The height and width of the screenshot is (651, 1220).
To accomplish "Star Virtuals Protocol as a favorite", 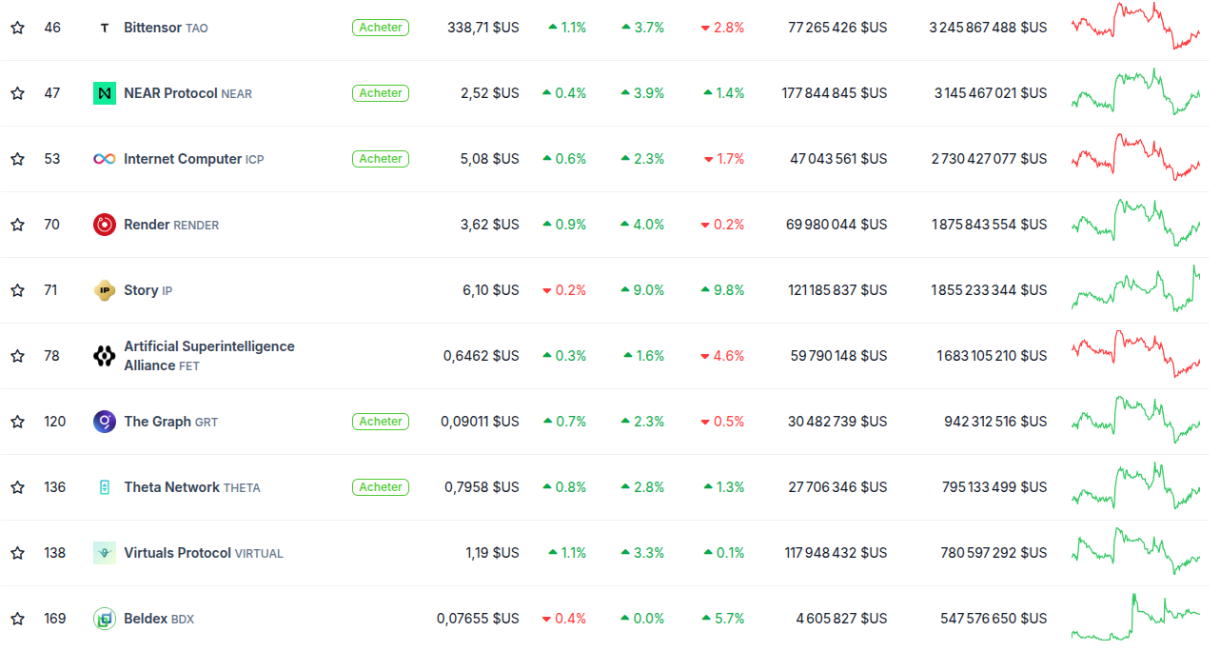I will 17,553.
